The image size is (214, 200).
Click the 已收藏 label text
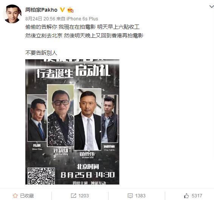(27, 196)
